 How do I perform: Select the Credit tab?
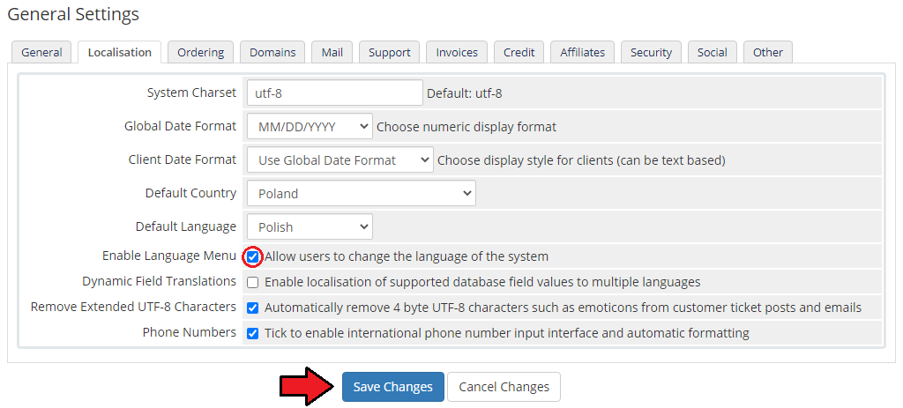tap(519, 52)
